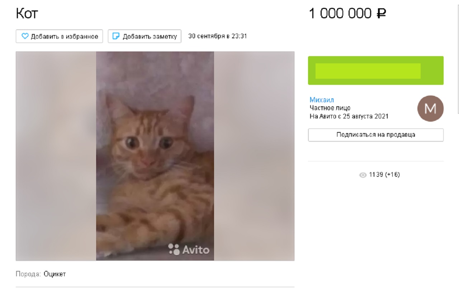This screenshot has height=292, width=459.
Task: Click the price 1 000 000
Action: pyautogui.click(x=340, y=14)
